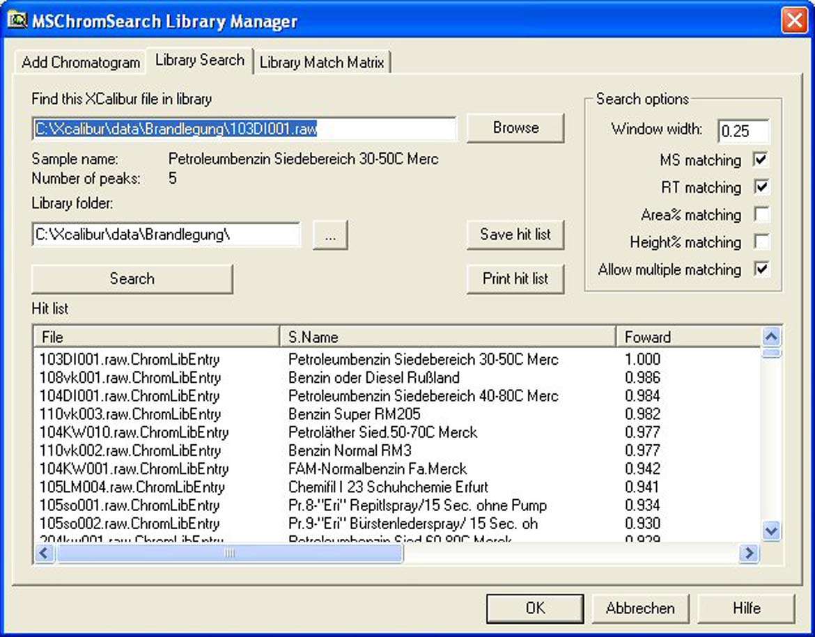Click the Save hit list button
The height and width of the screenshot is (637, 815).
click(515, 235)
